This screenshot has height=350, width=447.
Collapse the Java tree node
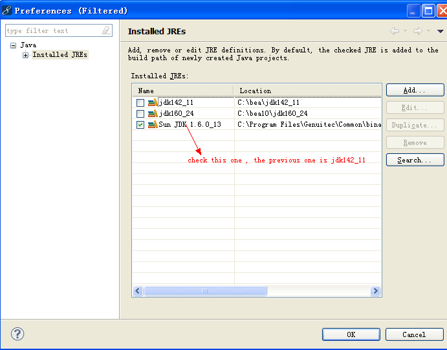(x=13, y=45)
